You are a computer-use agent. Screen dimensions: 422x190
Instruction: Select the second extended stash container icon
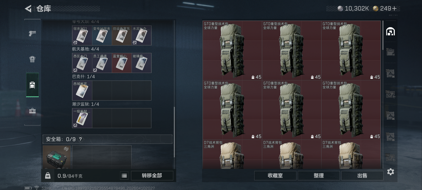point(390,73)
